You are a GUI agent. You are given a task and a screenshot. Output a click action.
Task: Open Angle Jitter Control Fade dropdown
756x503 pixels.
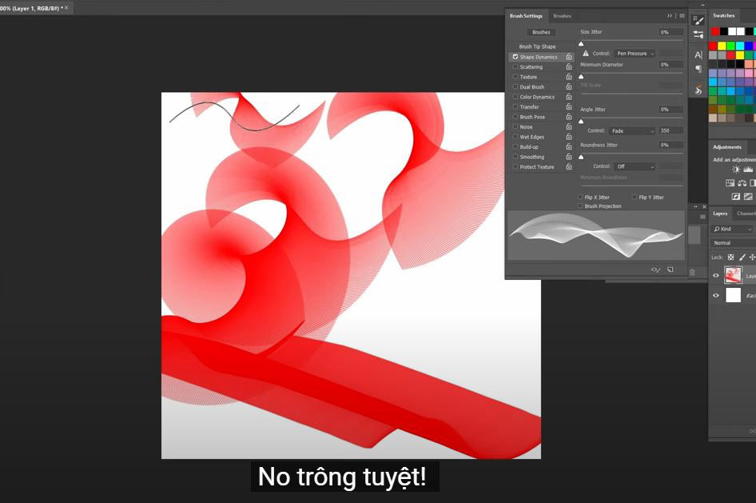coord(632,130)
